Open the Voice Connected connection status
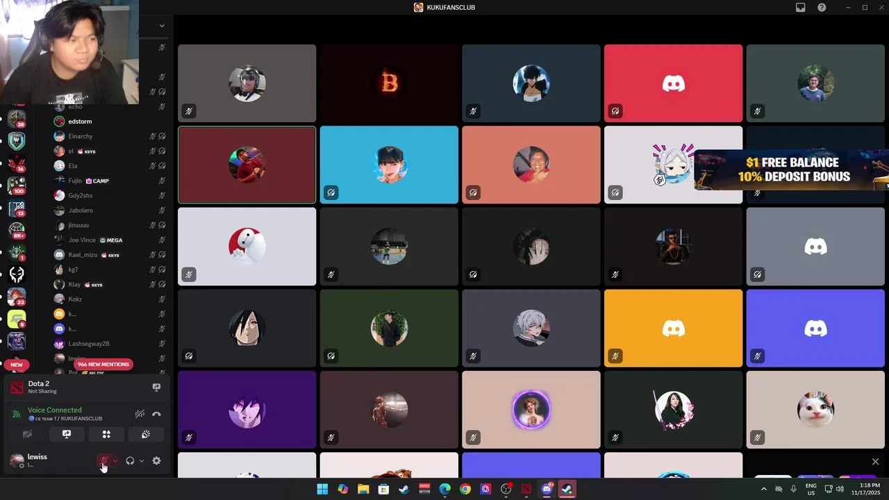Screen dimensions: 889x500 tap(54, 410)
